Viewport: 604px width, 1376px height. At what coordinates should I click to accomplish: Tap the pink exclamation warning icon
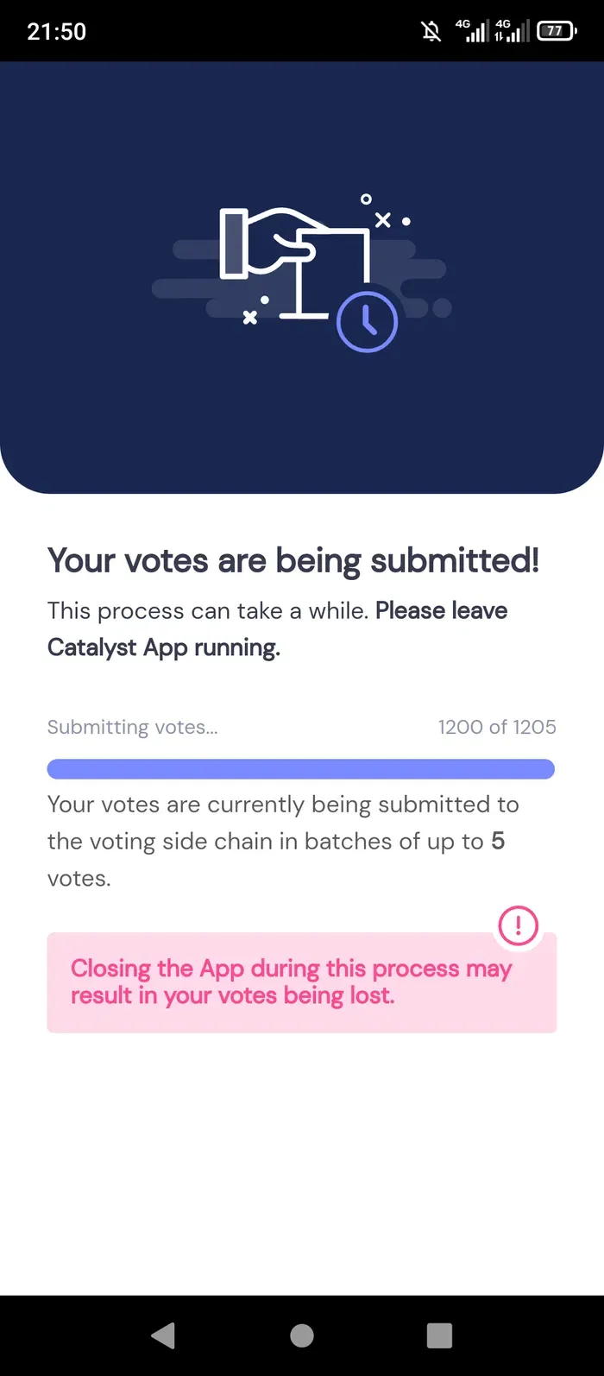(x=519, y=925)
